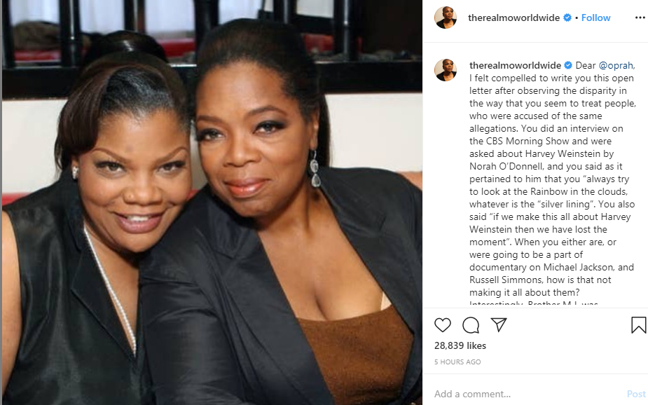Follow therealmoworldwide
This screenshot has width=648, height=405.
[595, 18]
